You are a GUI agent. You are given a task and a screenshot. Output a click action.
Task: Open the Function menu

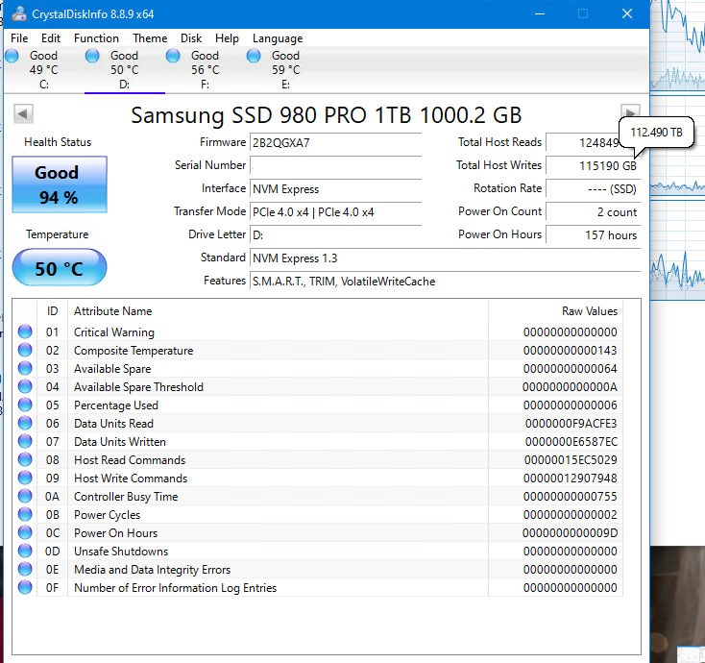point(96,38)
